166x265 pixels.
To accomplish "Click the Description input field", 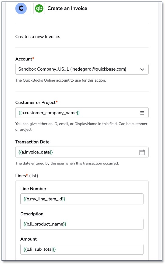I will pos(82,224).
